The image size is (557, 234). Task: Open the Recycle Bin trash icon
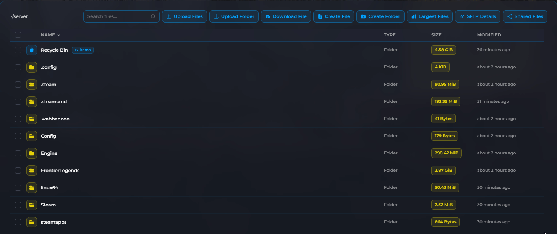coord(32,50)
